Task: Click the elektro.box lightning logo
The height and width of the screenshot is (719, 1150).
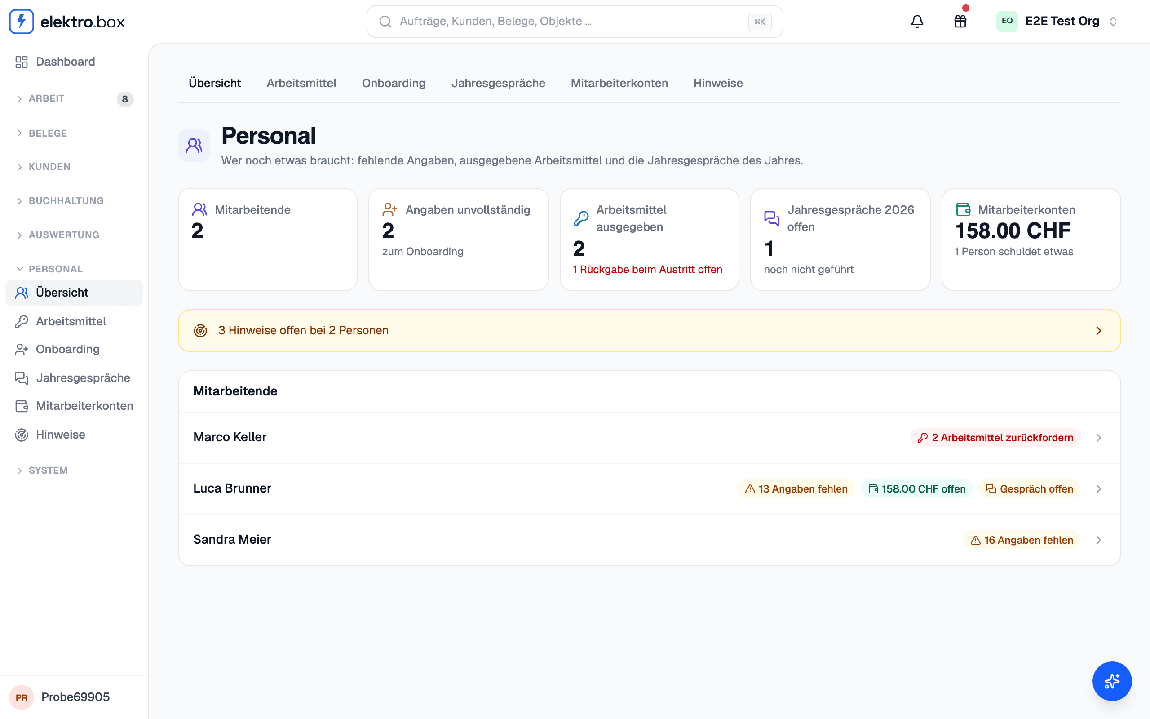Action: click(x=22, y=22)
